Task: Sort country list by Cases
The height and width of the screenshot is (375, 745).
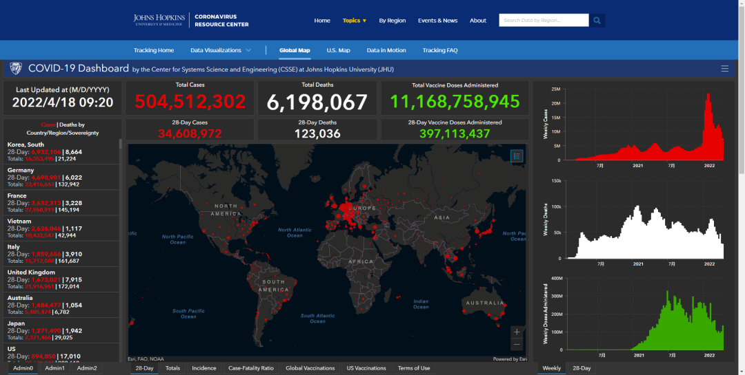Action: click(48, 125)
